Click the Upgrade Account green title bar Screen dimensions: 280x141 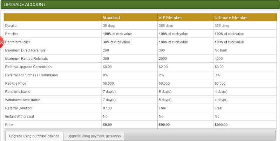[140, 5]
